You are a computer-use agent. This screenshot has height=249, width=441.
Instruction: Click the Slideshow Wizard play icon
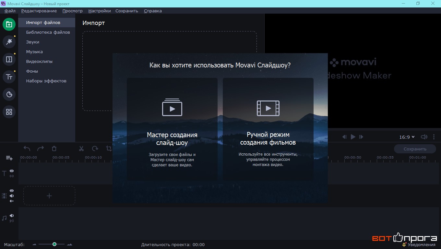click(x=172, y=107)
